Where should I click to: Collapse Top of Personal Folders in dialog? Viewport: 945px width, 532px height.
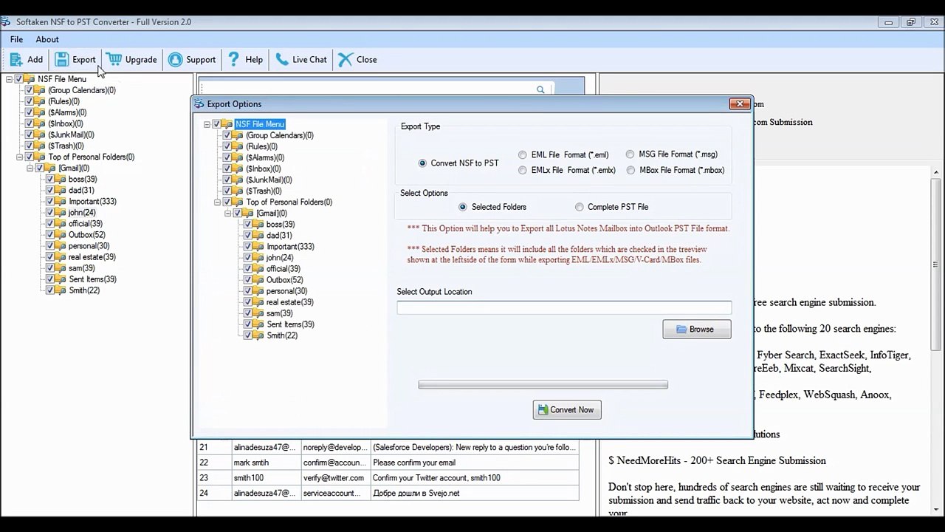point(217,202)
